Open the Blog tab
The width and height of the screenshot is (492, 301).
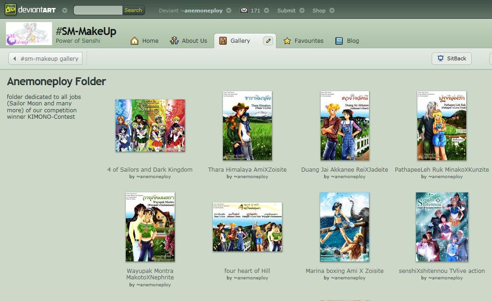click(353, 41)
